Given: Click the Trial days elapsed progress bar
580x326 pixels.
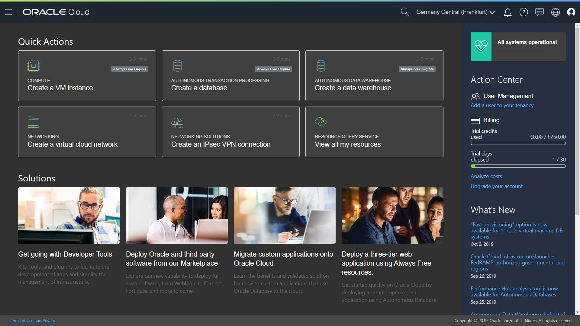Looking at the screenshot, I should tap(518, 165).
